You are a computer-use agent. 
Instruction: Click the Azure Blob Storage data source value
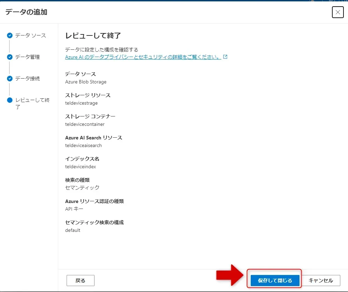tap(86, 82)
